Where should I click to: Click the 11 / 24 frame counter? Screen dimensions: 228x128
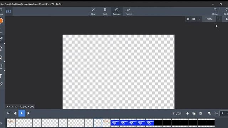tap(177, 113)
